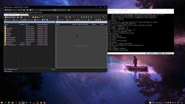Click the local forward arrow

pyautogui.click(x=29, y=17)
